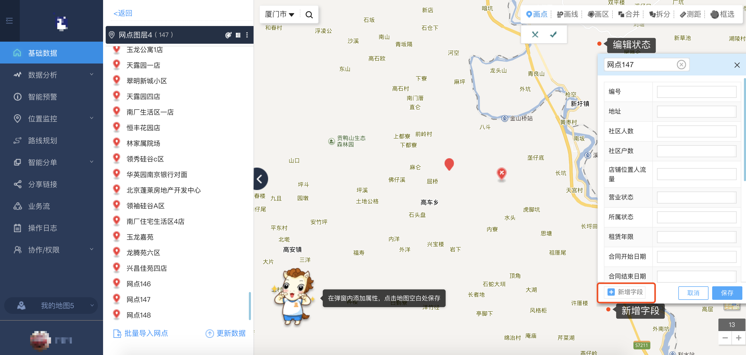Screen dimensions: 746x355
Task: Open the 厦门市 city dropdown
Action: click(x=280, y=14)
